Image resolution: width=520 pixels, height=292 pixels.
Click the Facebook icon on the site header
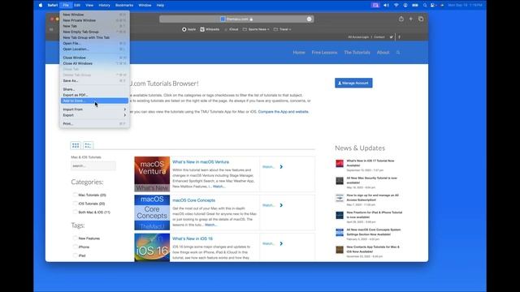pos(399,37)
